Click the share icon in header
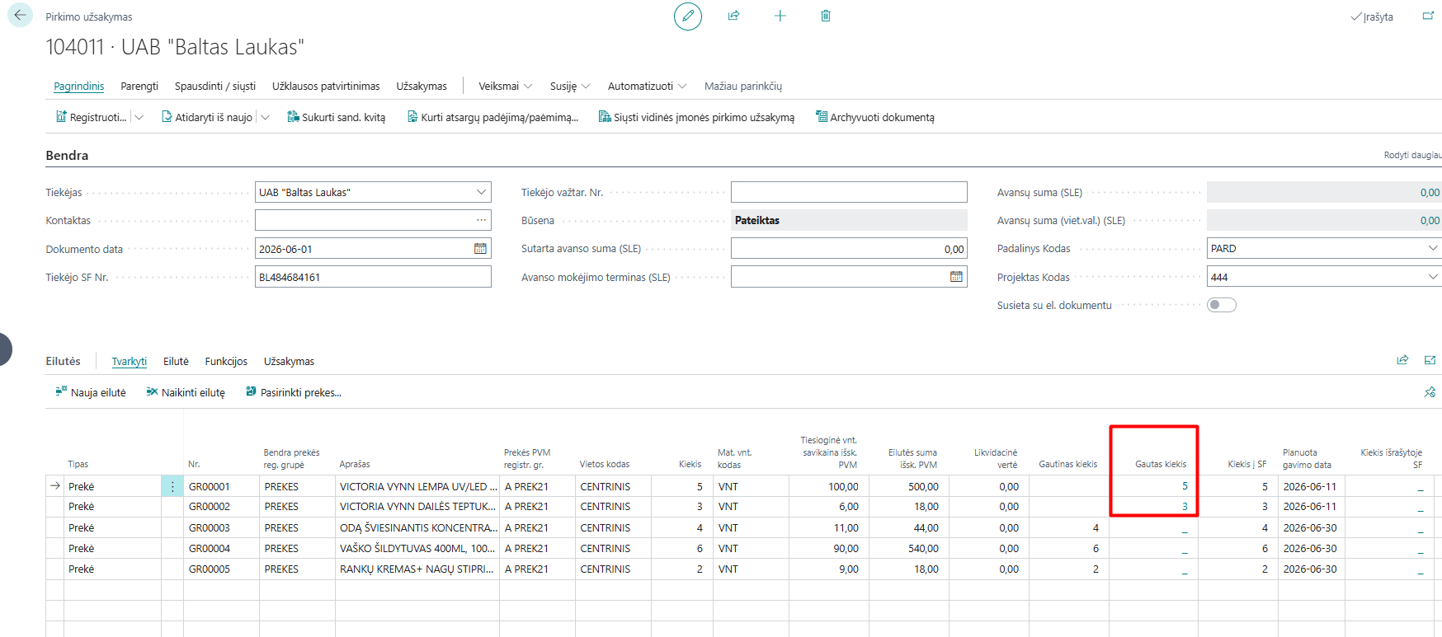Image resolution: width=1442 pixels, height=637 pixels. coord(733,16)
